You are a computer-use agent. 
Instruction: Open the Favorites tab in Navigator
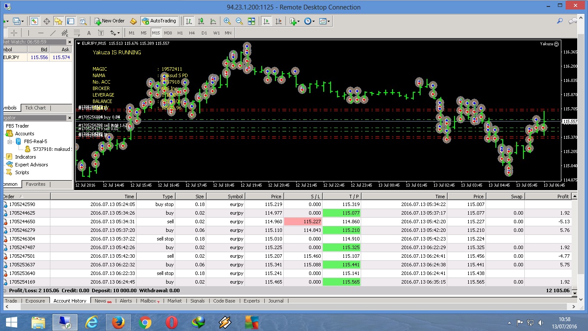36,184
